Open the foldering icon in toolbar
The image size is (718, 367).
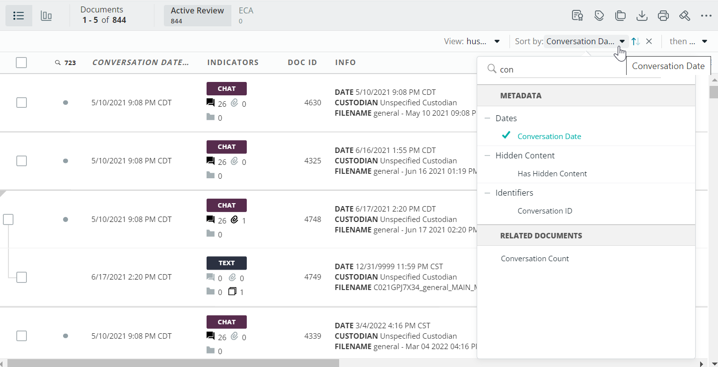coord(620,15)
